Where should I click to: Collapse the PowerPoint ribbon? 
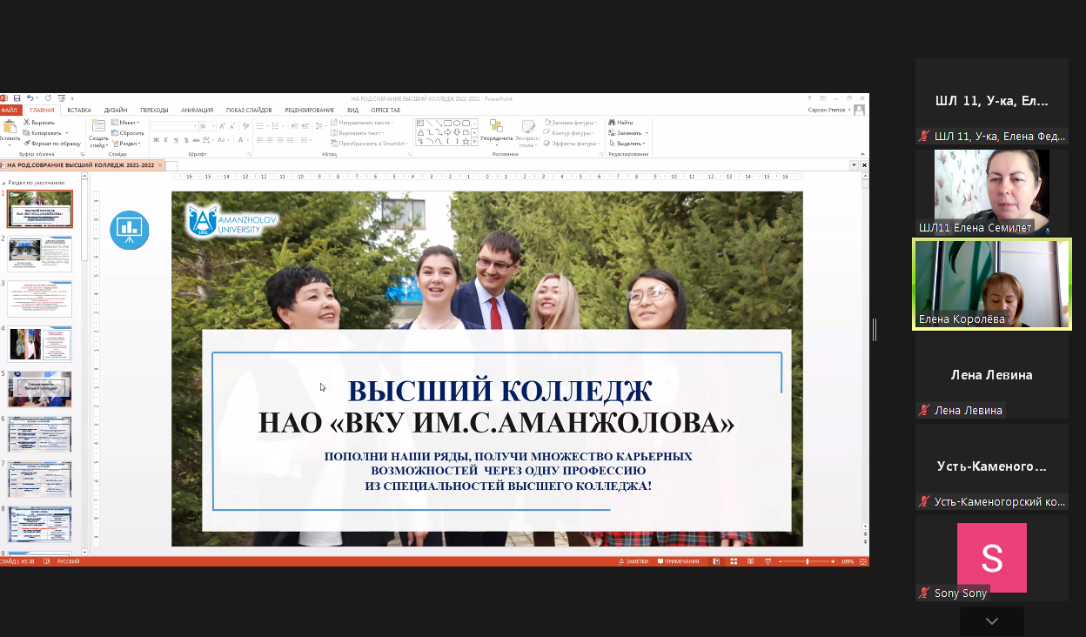862,154
